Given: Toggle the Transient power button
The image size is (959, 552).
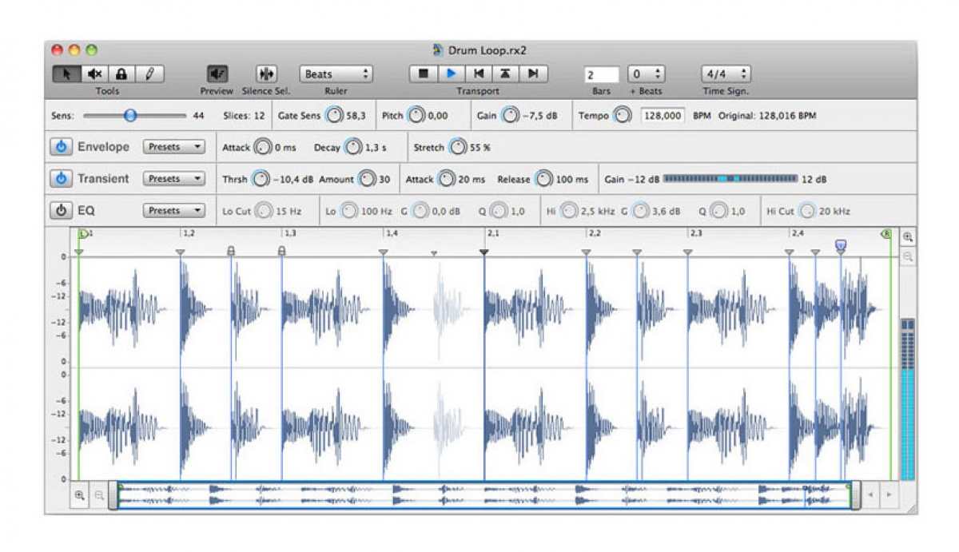Looking at the screenshot, I should (61, 179).
